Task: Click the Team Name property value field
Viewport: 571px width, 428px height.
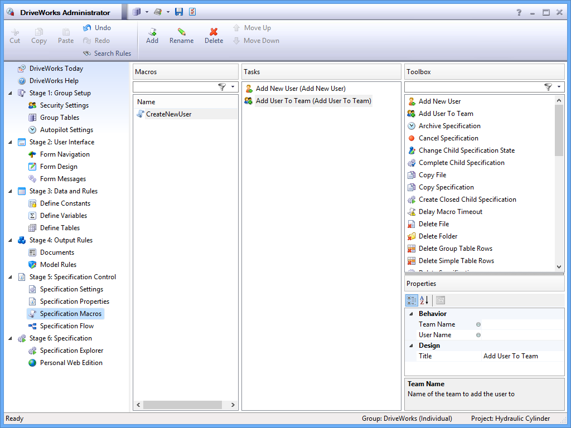Action: click(522, 324)
